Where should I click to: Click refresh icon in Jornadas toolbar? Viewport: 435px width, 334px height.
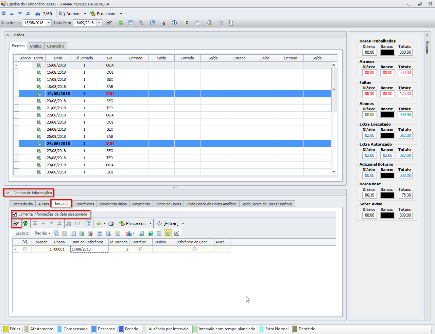[x=25, y=223]
